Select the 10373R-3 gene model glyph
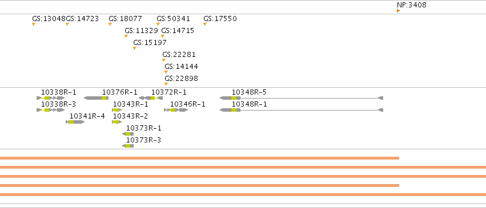This screenshot has height=208, width=486. point(128,146)
